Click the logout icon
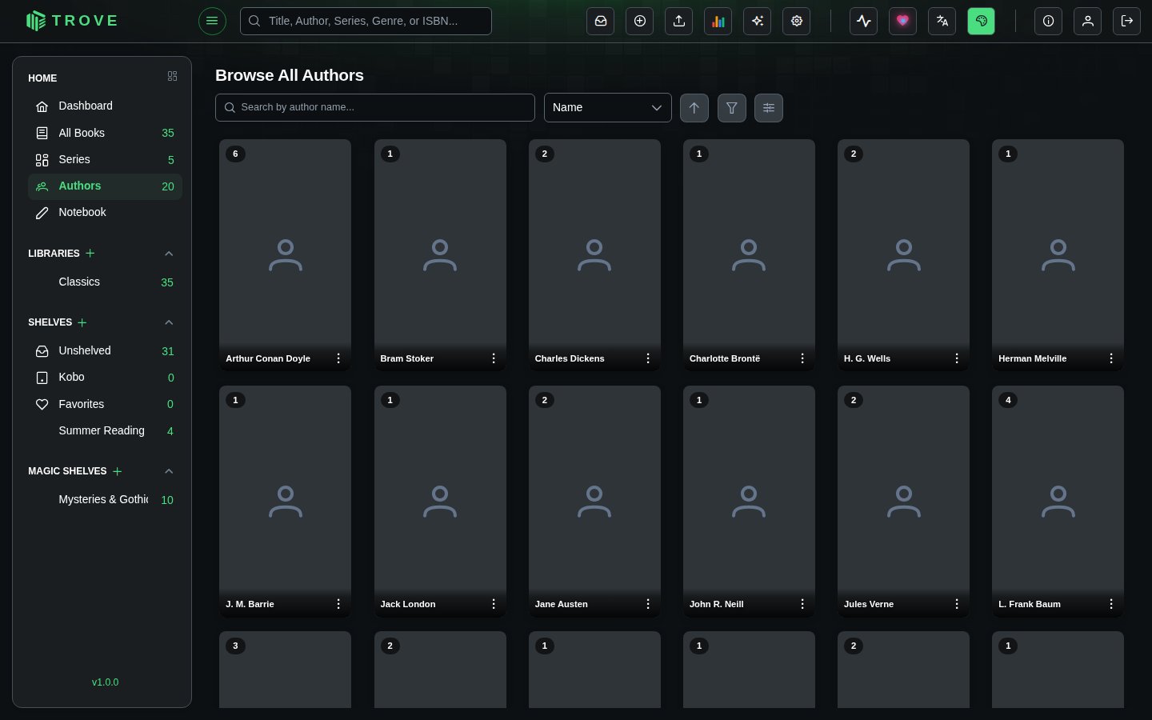Viewport: 1152px width, 720px height. (1127, 21)
